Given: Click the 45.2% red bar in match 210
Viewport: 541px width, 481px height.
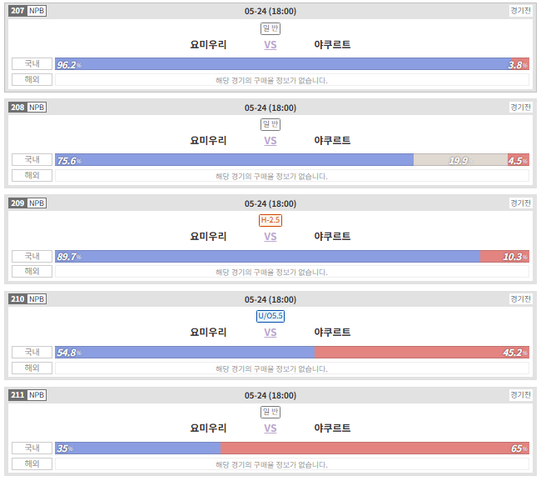Looking at the screenshot, I should (x=422, y=353).
